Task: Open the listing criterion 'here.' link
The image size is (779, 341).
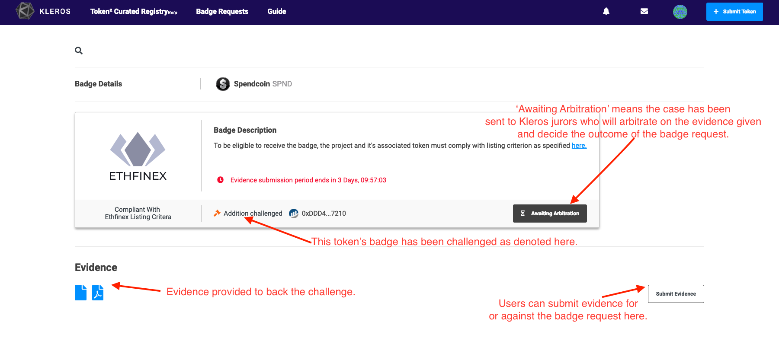Action: pos(579,146)
